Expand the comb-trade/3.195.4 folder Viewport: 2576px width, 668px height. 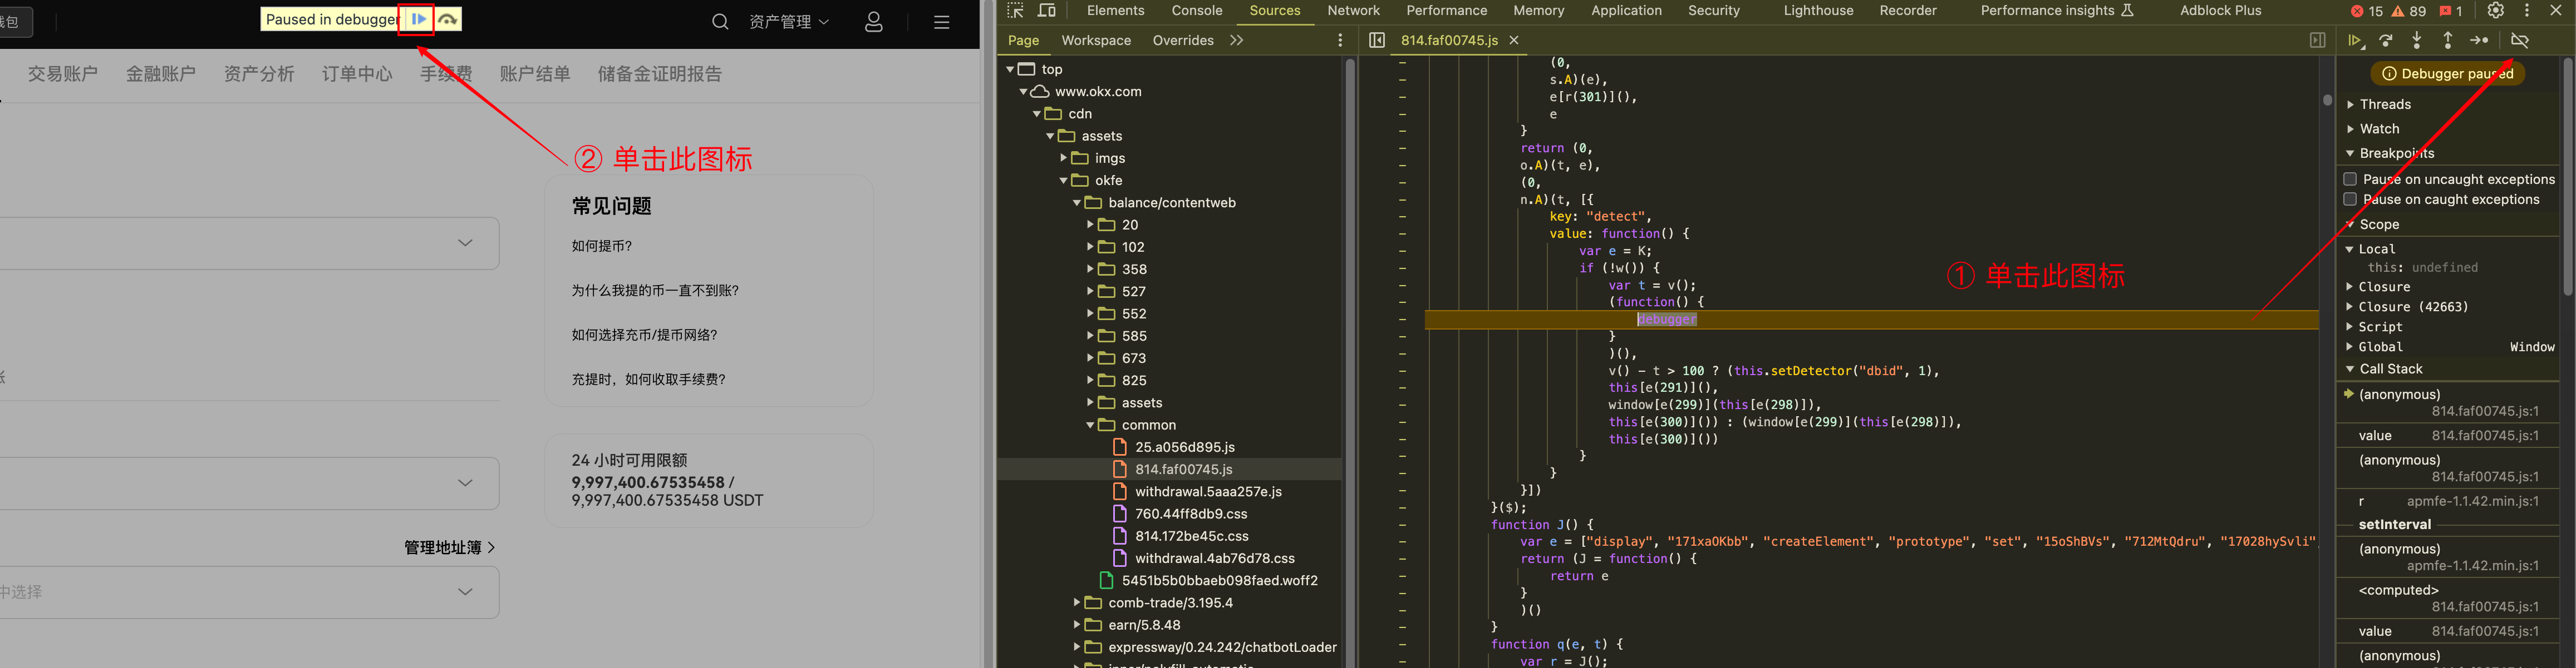point(1077,603)
